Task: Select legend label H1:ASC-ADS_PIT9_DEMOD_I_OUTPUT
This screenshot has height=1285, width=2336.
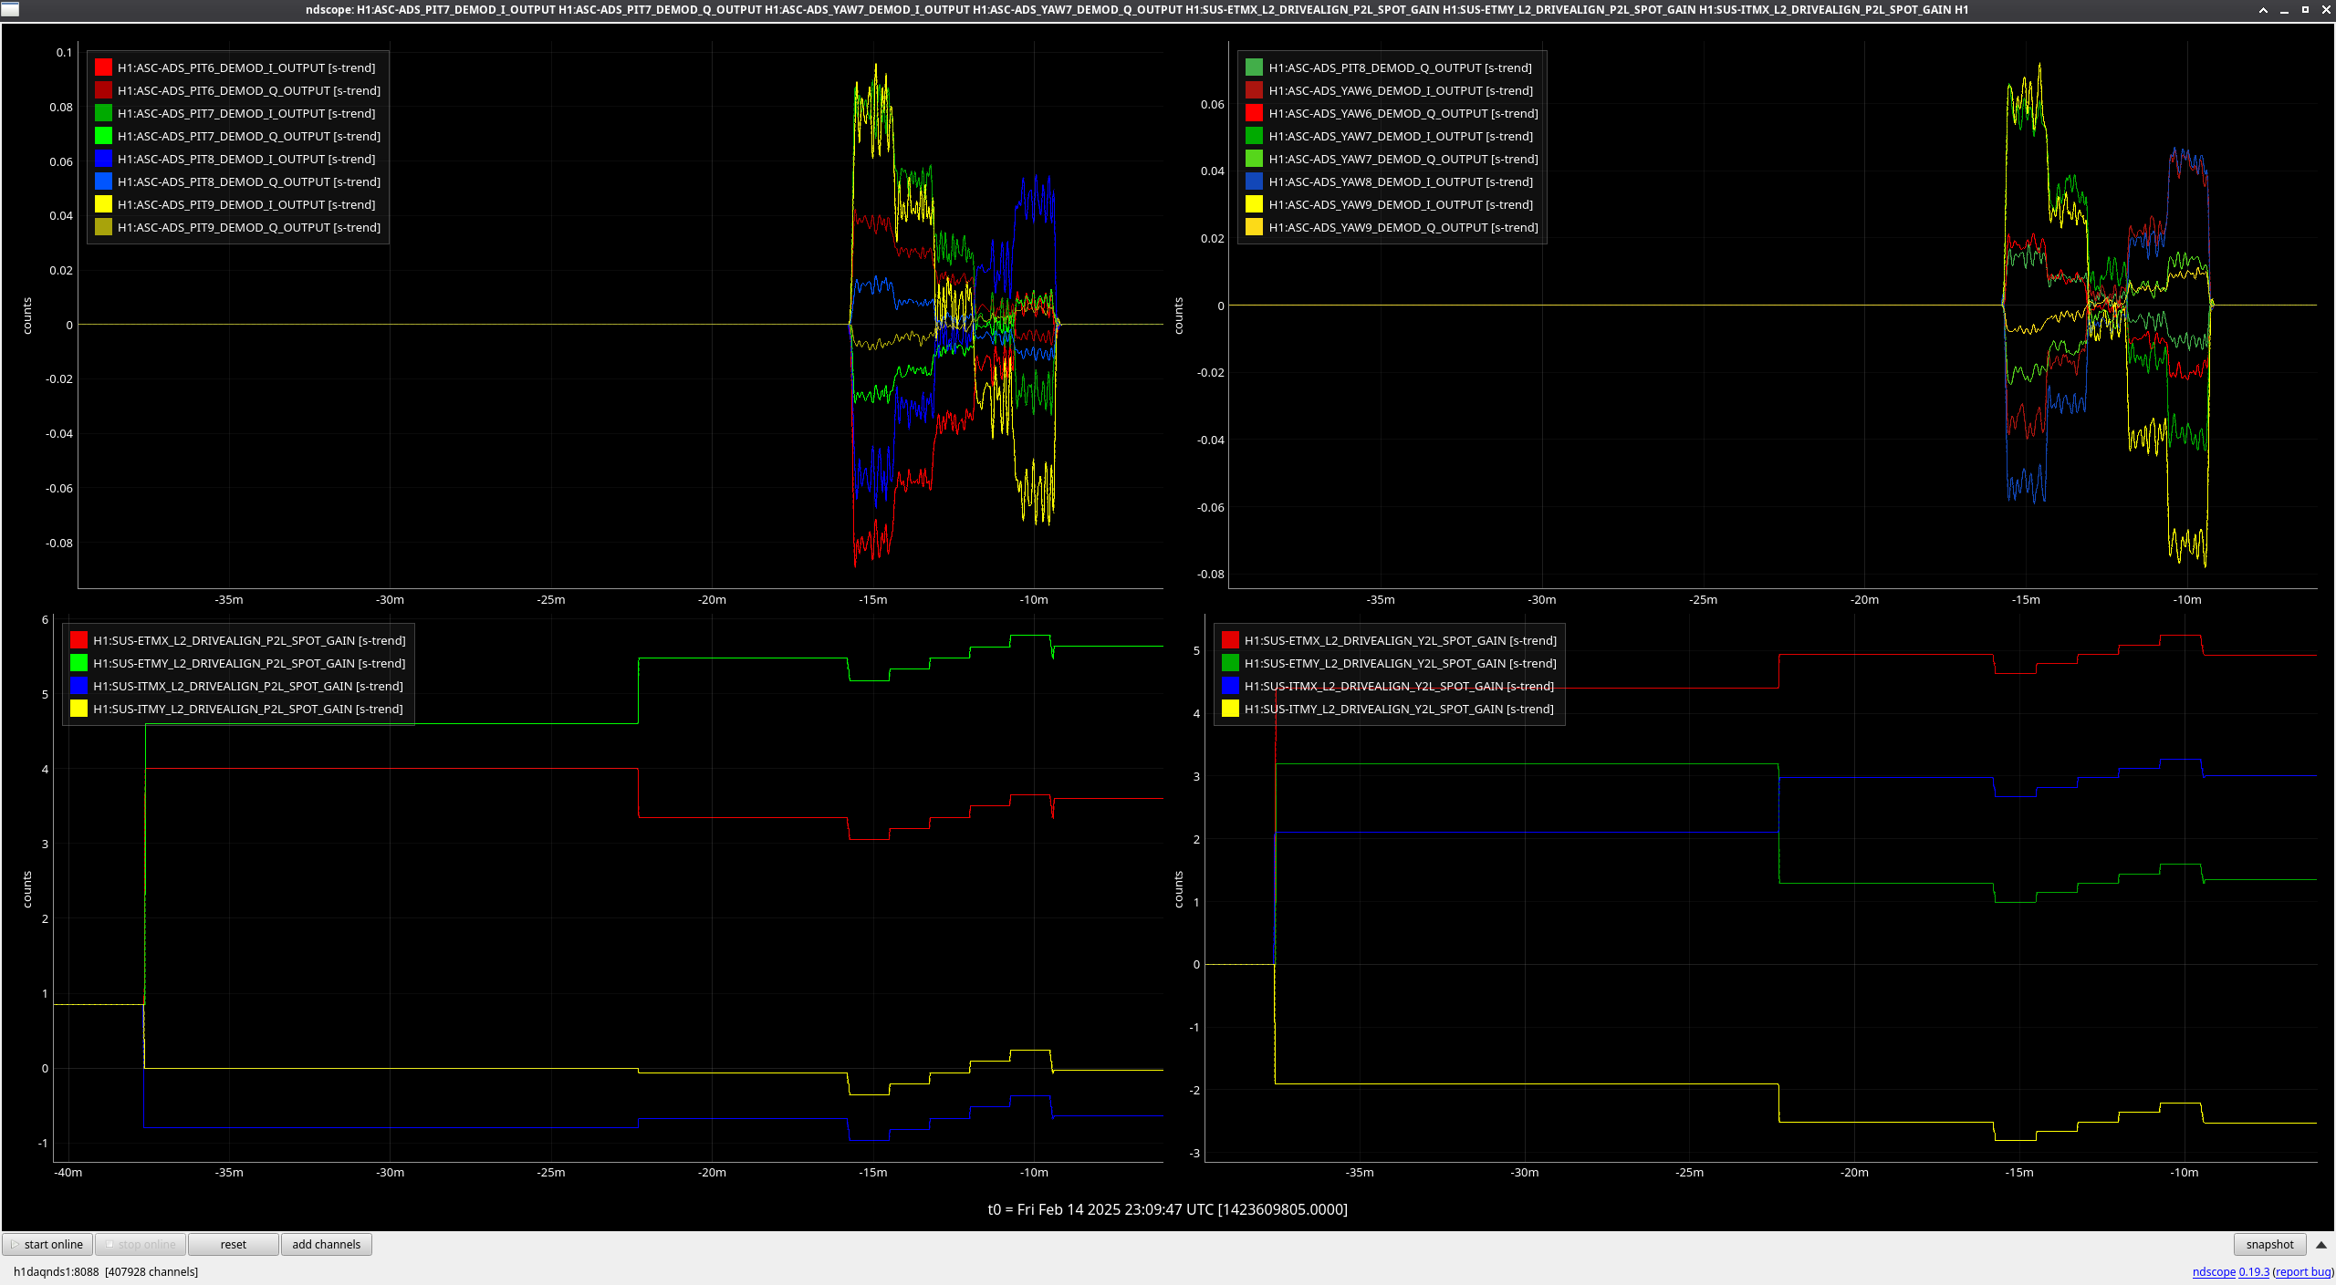Action: [246, 204]
